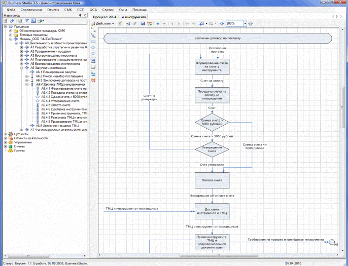
Task: Select the diamond decision shape tool
Action: (93, 47)
